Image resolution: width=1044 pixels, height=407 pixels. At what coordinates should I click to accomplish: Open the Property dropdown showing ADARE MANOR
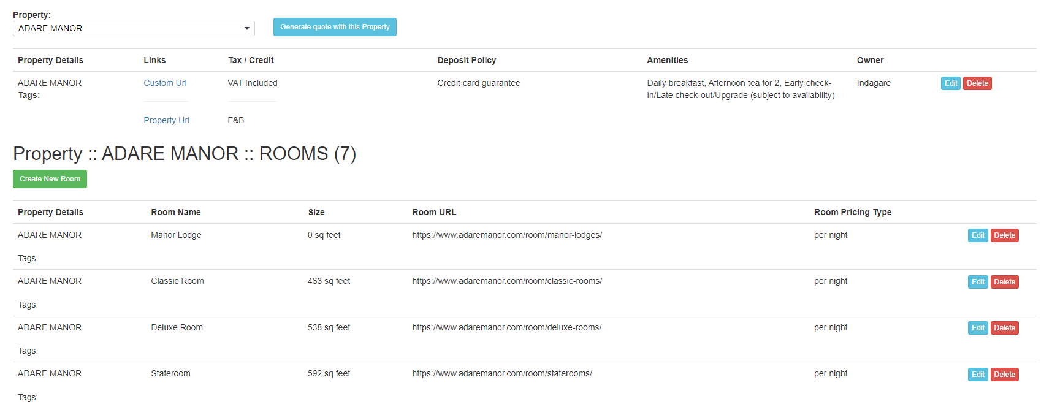[x=134, y=28]
